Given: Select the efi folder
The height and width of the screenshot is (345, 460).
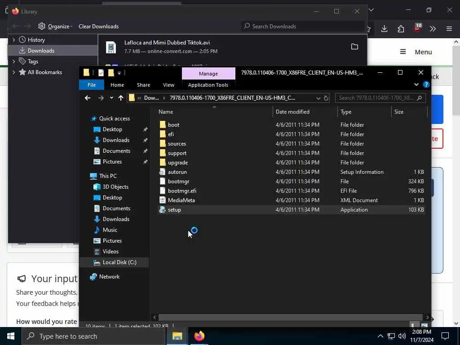Looking at the screenshot, I should (x=171, y=134).
